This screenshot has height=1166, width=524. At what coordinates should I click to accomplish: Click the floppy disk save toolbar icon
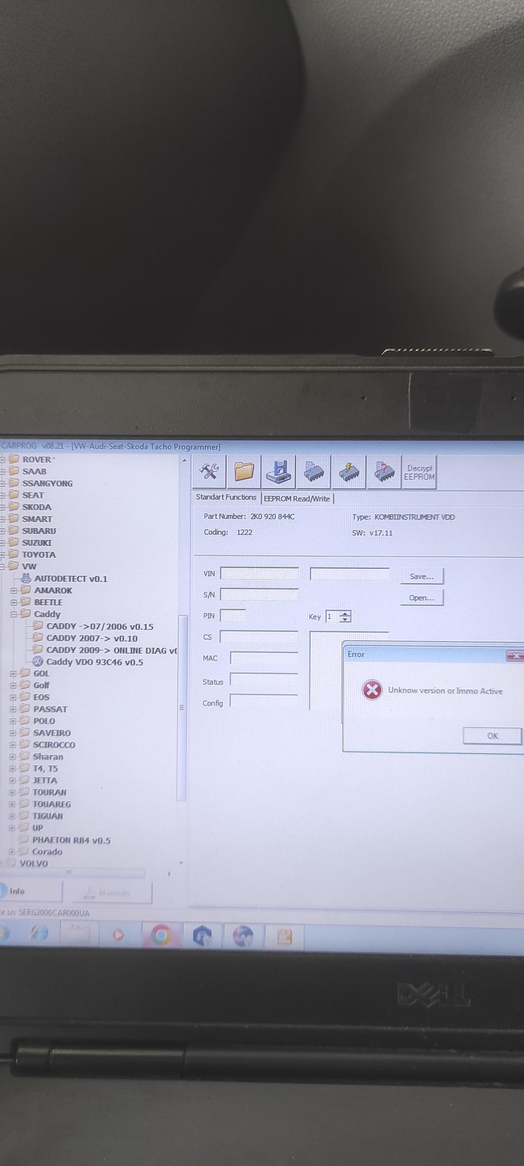(279, 472)
